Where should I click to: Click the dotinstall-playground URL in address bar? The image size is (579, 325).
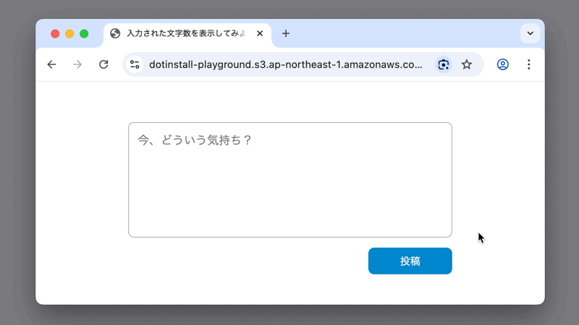[x=285, y=64]
